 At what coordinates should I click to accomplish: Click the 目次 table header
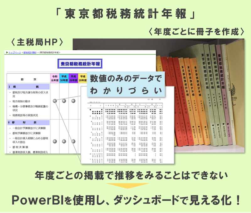click(29, 79)
